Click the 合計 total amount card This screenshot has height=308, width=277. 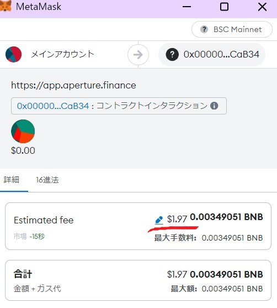[138, 280]
